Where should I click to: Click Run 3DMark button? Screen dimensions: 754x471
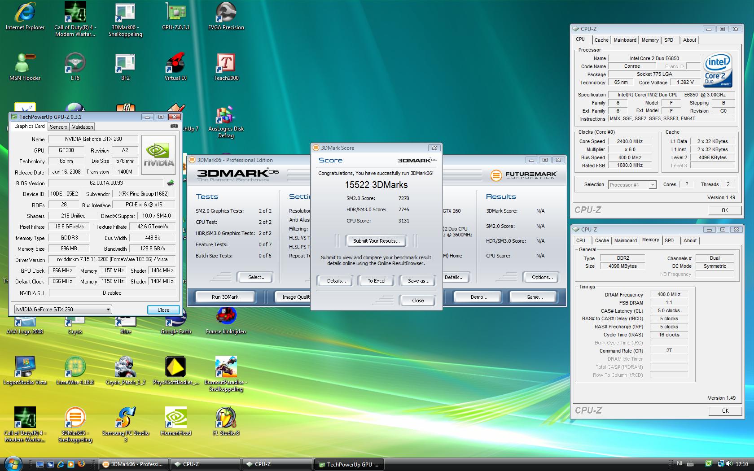click(225, 297)
